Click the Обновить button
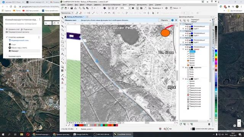The width and height of the screenshot is (244, 137). (x=164, y=20)
